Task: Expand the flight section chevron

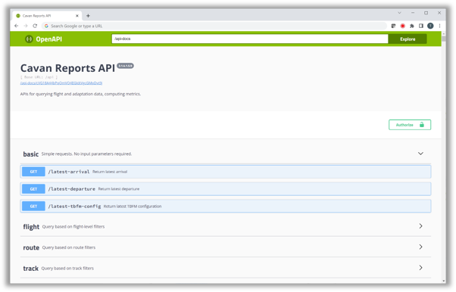Action: tap(420, 226)
